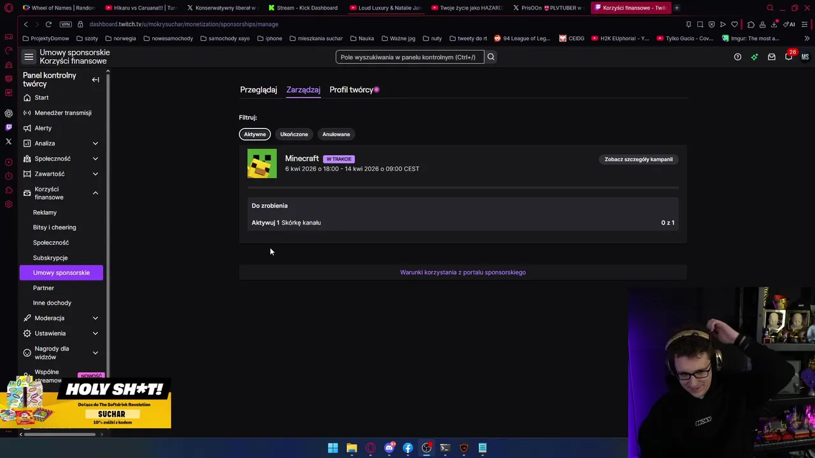815x458 pixels.
Task: Open a new browser tab plus button
Action: (677, 8)
